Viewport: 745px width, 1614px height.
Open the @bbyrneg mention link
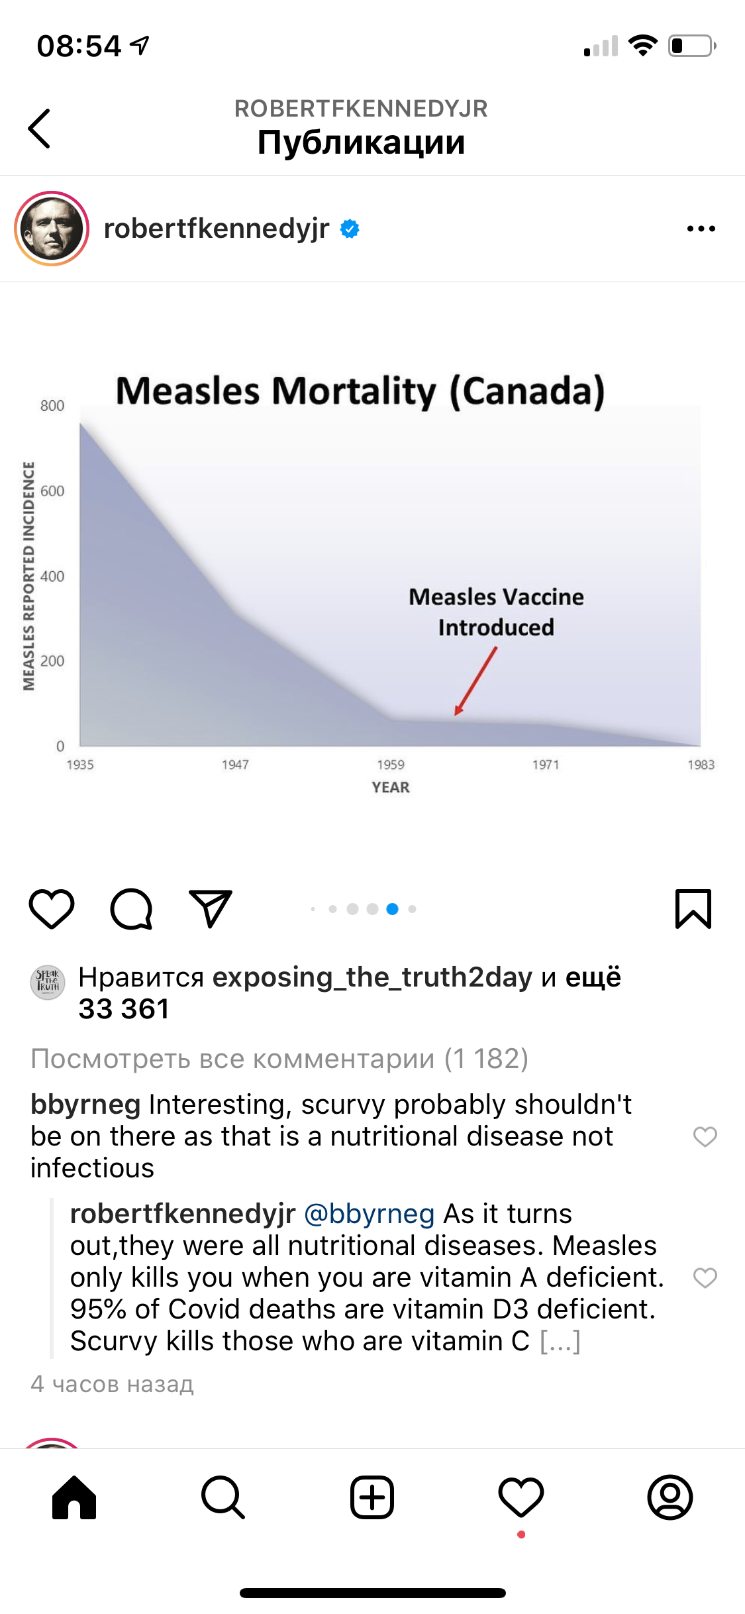pyautogui.click(x=369, y=1214)
